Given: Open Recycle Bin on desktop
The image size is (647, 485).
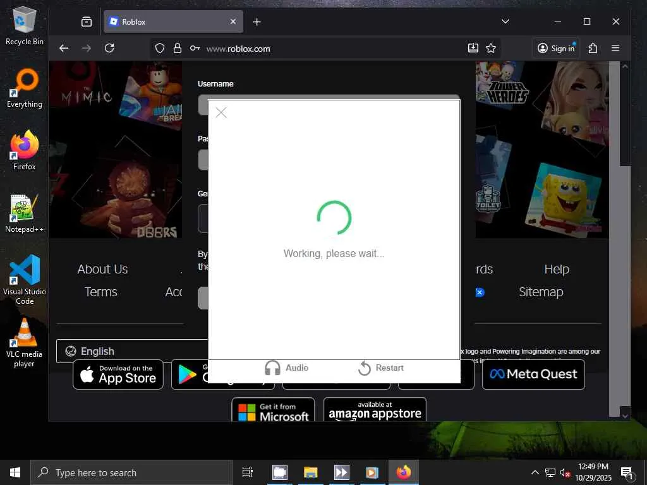Looking at the screenshot, I should pos(25,27).
